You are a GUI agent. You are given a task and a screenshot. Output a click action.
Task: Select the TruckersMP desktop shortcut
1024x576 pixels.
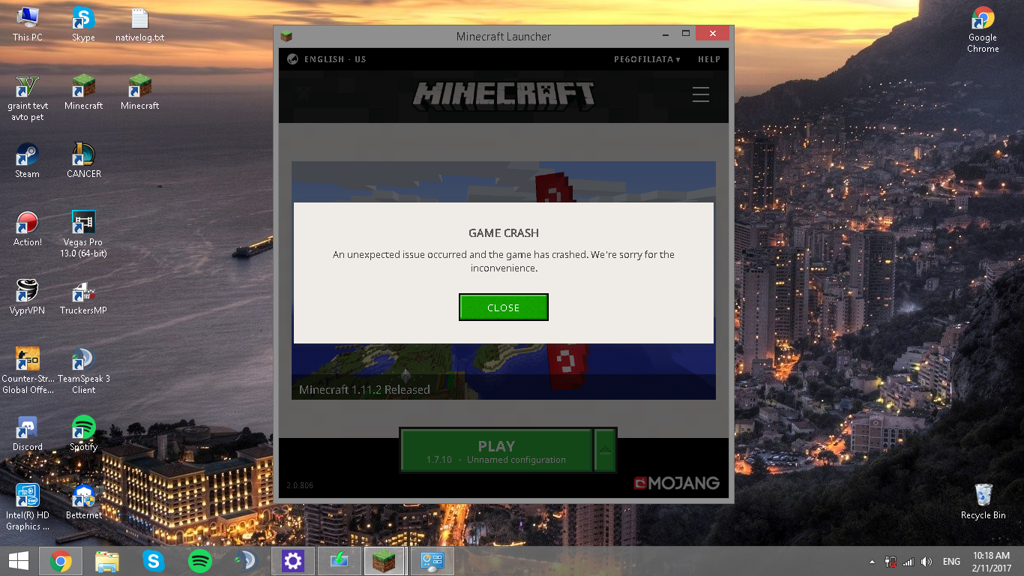point(83,297)
